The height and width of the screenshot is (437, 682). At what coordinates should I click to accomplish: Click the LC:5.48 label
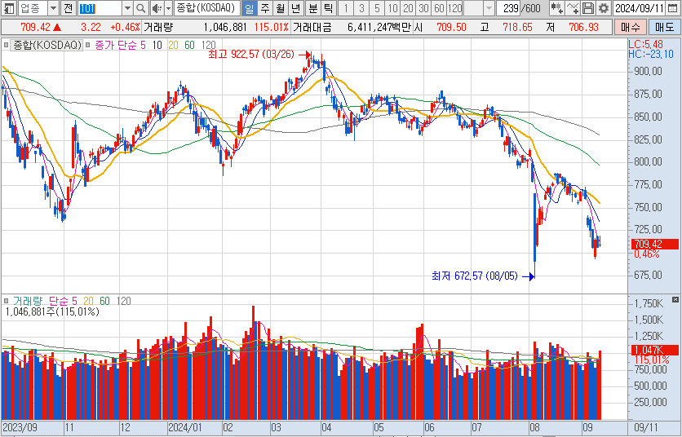point(646,44)
